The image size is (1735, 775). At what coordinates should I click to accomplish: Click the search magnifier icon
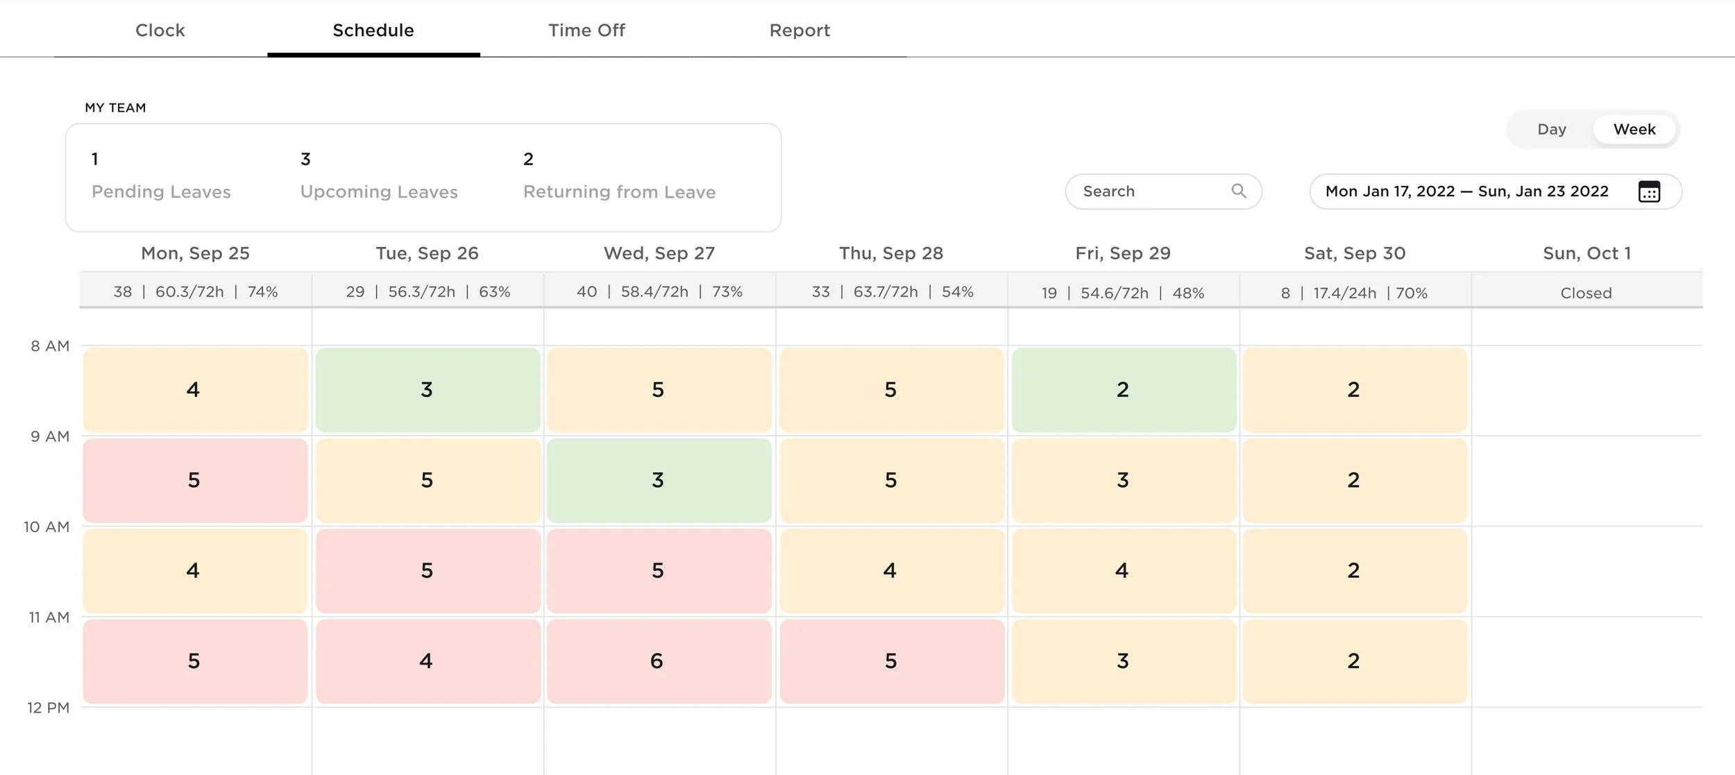(x=1239, y=191)
